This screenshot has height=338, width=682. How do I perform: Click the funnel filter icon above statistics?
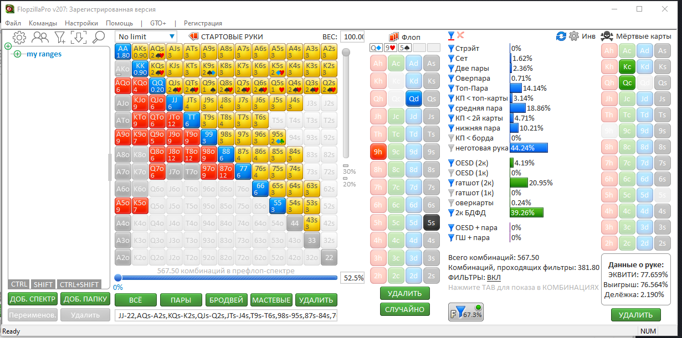(x=451, y=35)
